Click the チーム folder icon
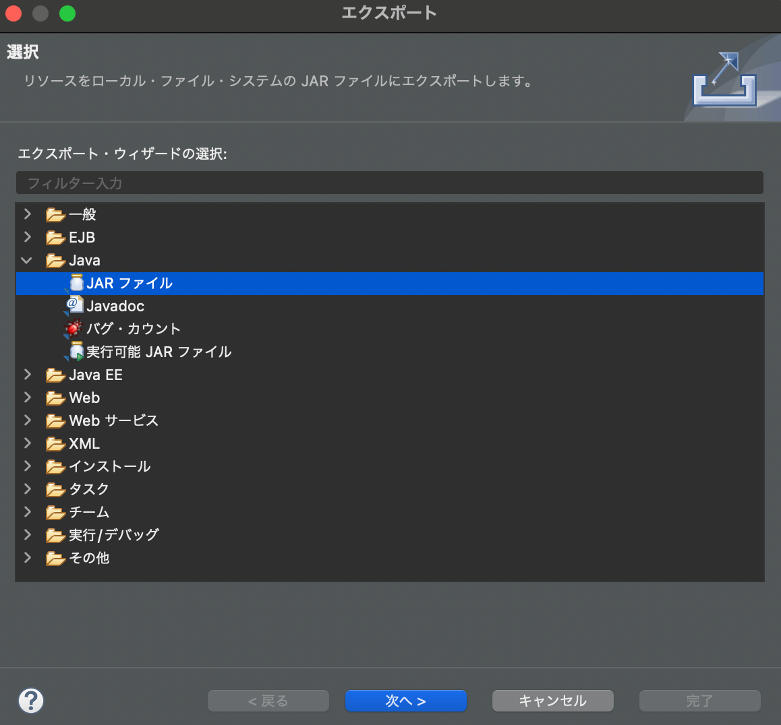Screen dimensions: 781x725 point(55,513)
